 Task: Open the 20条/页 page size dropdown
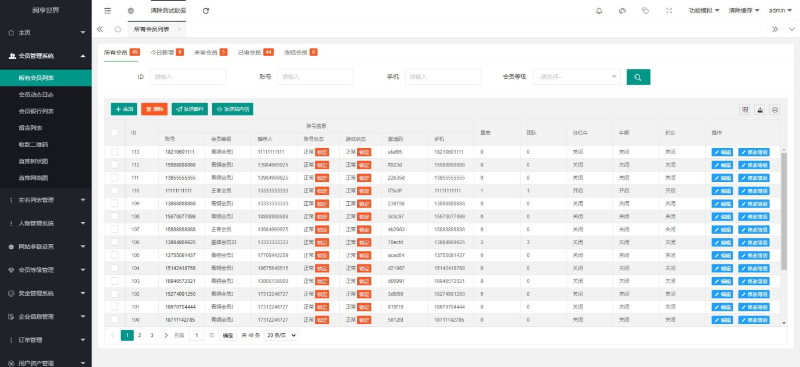[x=281, y=335]
